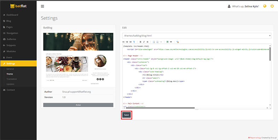Click the Active theme button
This screenshot has width=278, height=140.
[x=78, y=105]
